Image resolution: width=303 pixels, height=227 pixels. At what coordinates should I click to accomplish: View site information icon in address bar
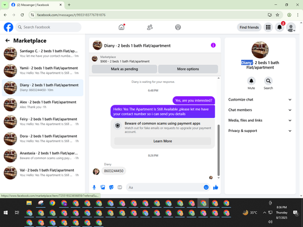click(32, 15)
